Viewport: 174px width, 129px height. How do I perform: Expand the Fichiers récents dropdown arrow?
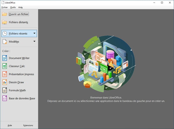click(x=35, y=33)
